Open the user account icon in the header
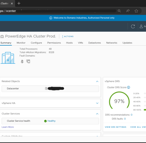146x143 pixels. tap(141, 27)
